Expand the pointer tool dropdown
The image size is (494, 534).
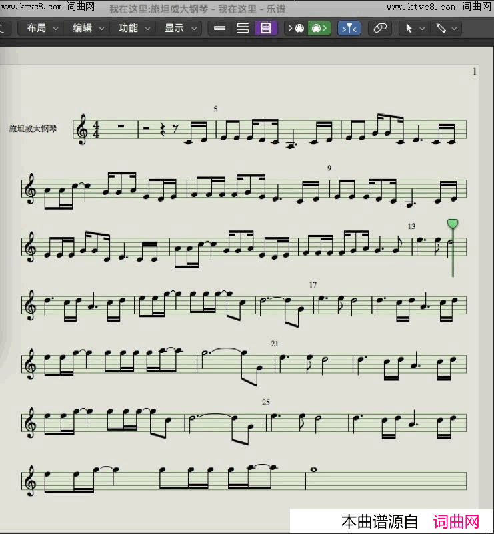tap(414, 28)
